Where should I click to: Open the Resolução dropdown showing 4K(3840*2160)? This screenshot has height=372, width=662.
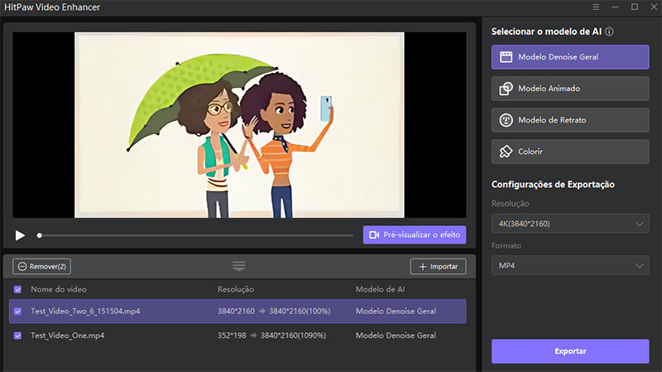coord(569,224)
